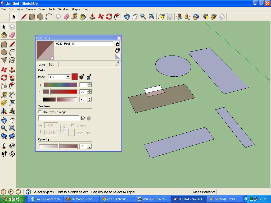Click Zoom Extents in top toolbar

click(152, 17)
